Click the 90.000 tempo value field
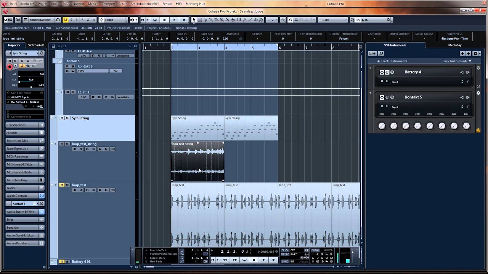488x274 pixels. pos(304,258)
